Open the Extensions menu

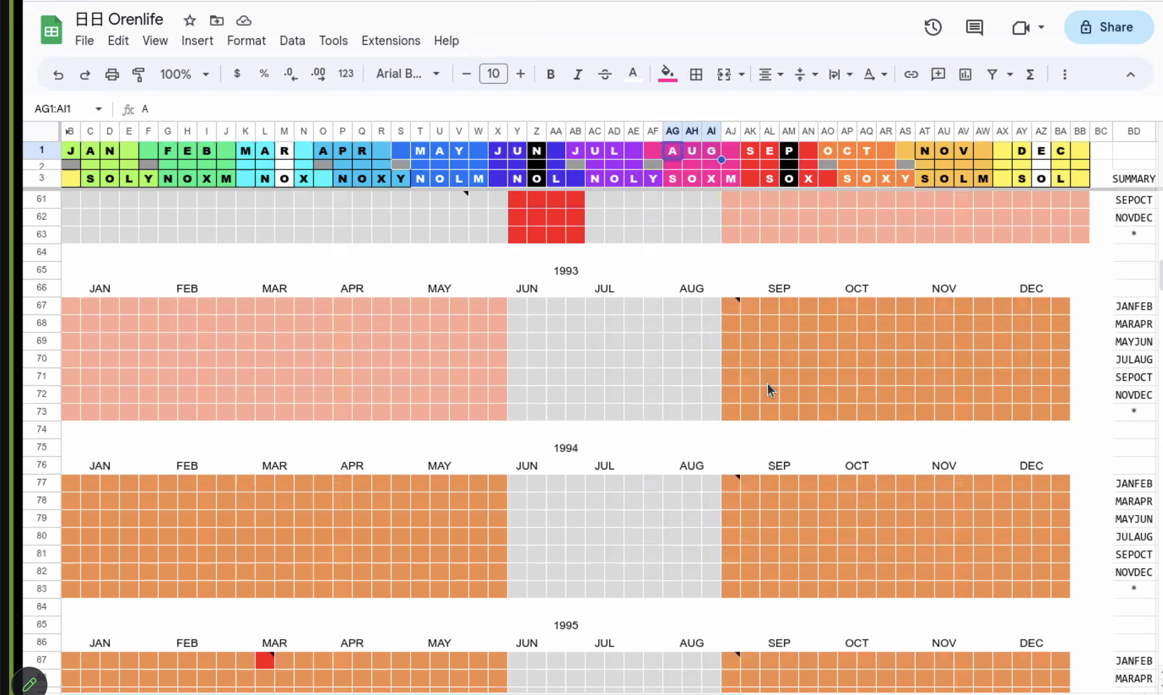click(390, 41)
